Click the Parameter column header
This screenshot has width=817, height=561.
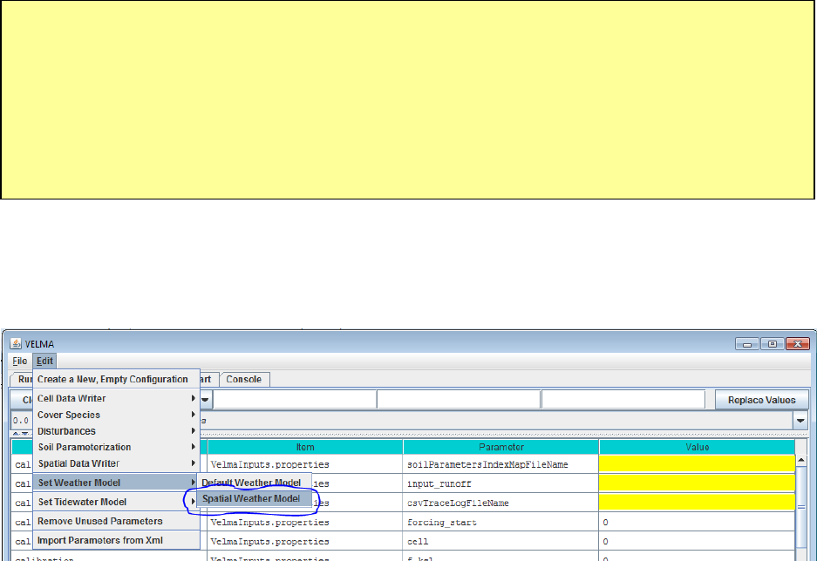point(500,447)
